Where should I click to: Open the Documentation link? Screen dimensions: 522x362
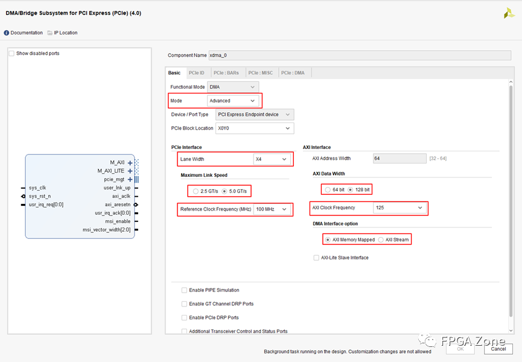(x=27, y=33)
